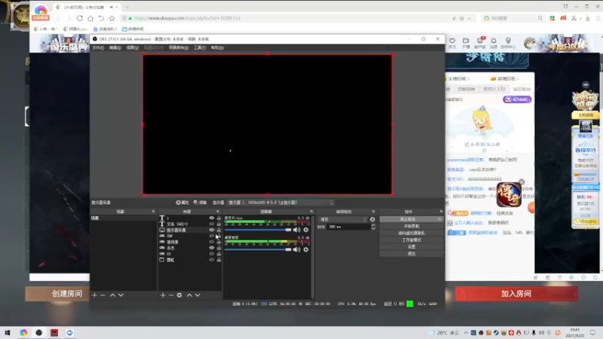Open scene transition properties gear
603x339 pixels.
tap(372, 219)
